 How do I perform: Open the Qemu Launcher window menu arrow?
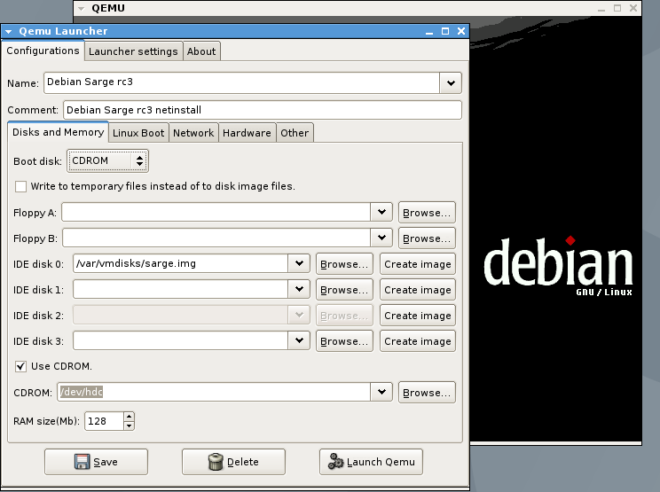(8, 32)
